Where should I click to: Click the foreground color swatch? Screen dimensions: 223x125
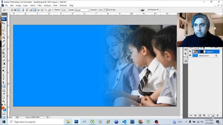tap(3, 108)
